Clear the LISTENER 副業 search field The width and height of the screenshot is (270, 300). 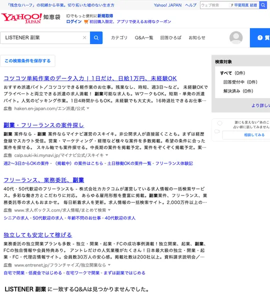pyautogui.click(x=84, y=37)
